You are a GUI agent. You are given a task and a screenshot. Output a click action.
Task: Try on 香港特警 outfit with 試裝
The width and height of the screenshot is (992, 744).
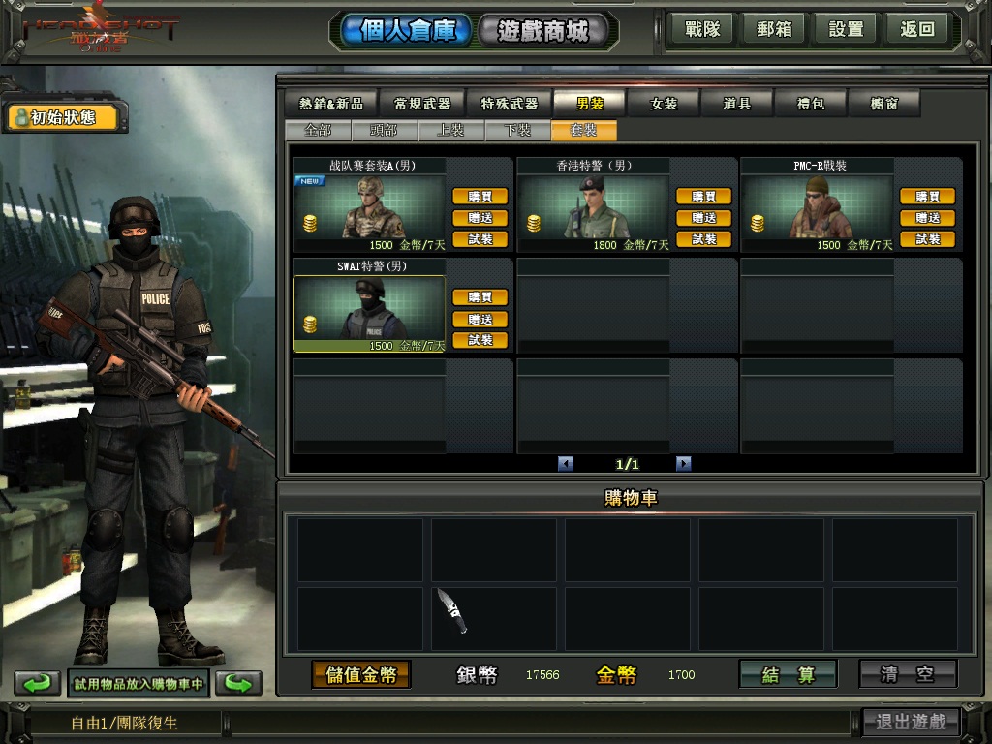click(x=704, y=239)
